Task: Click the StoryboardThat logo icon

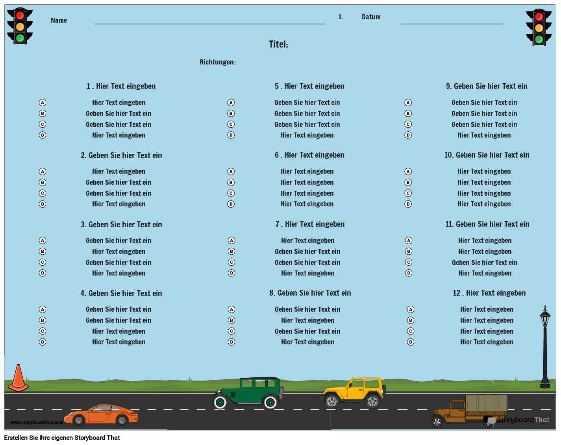Action: [x=489, y=420]
